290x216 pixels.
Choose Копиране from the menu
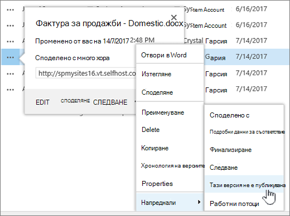pyautogui.click(x=155, y=148)
